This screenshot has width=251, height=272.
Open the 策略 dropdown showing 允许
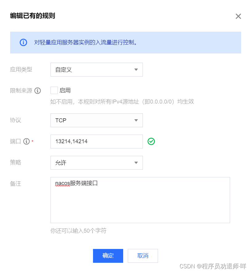coord(96,163)
